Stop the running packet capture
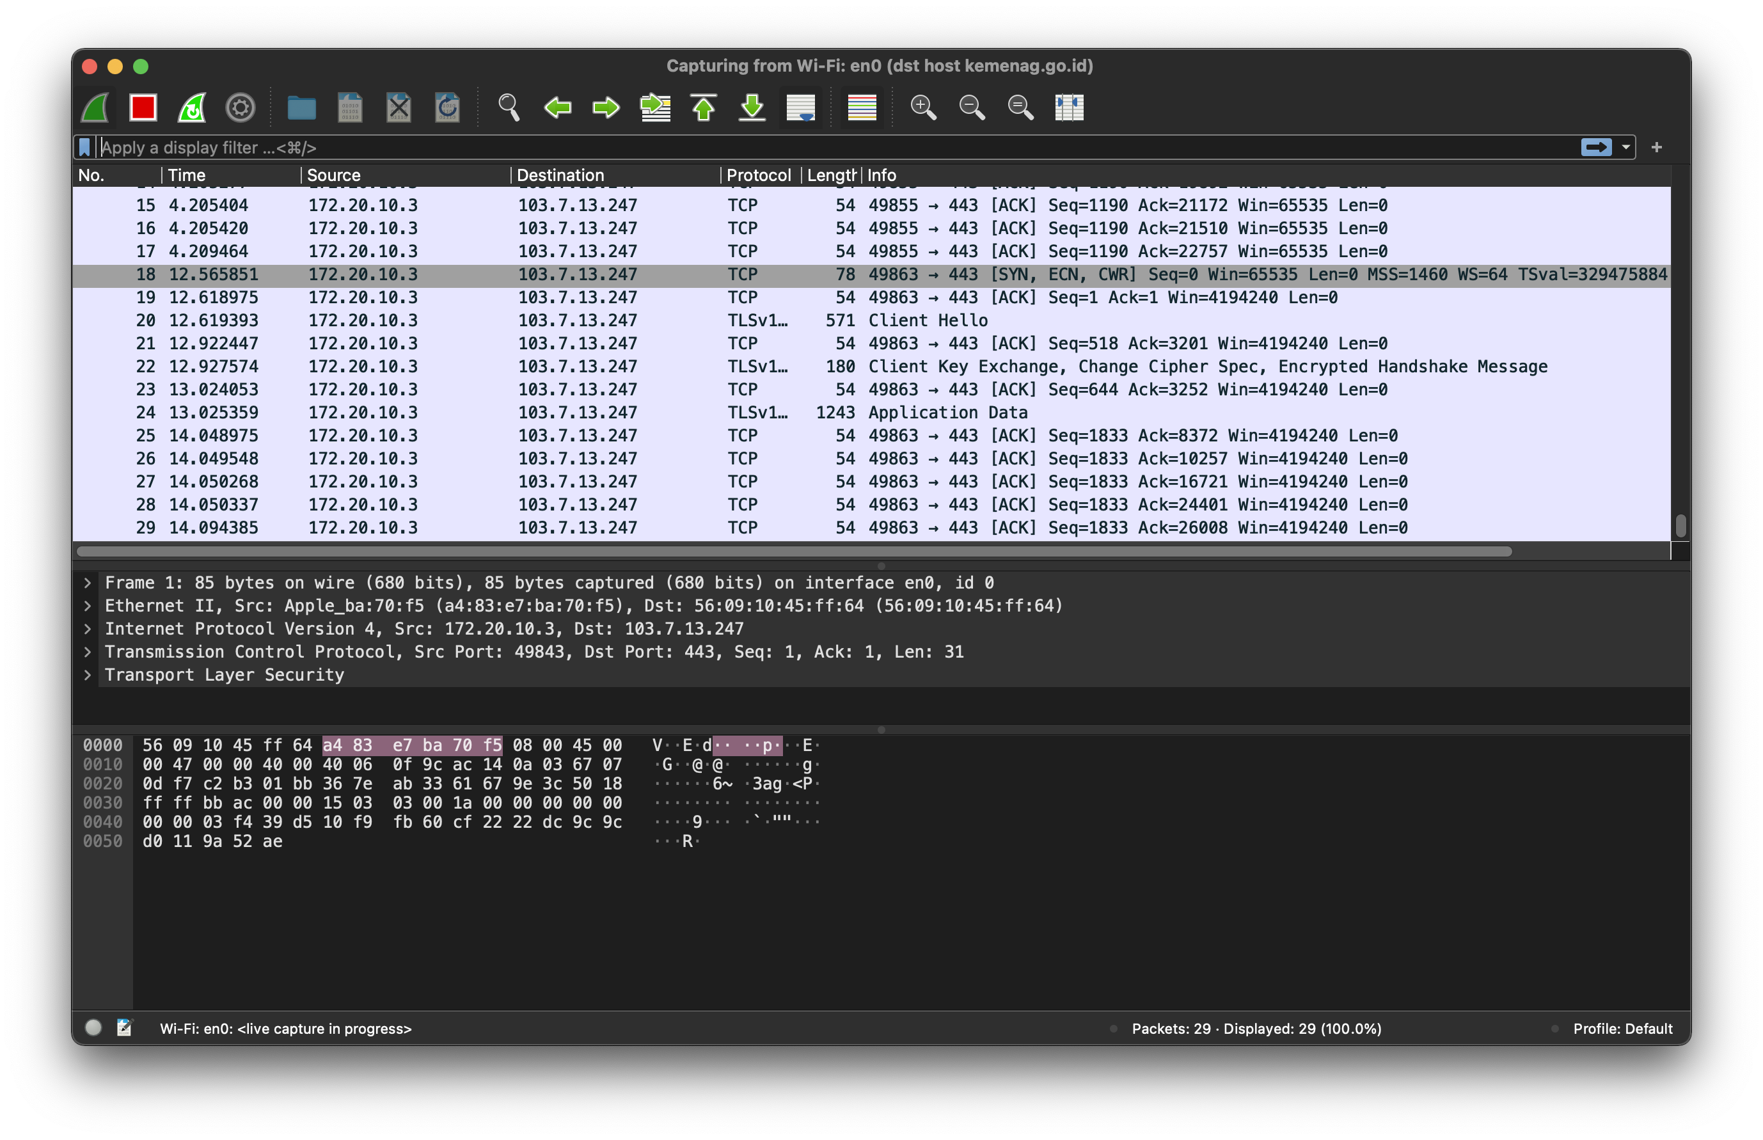Viewport: 1763px width, 1140px height. (143, 108)
